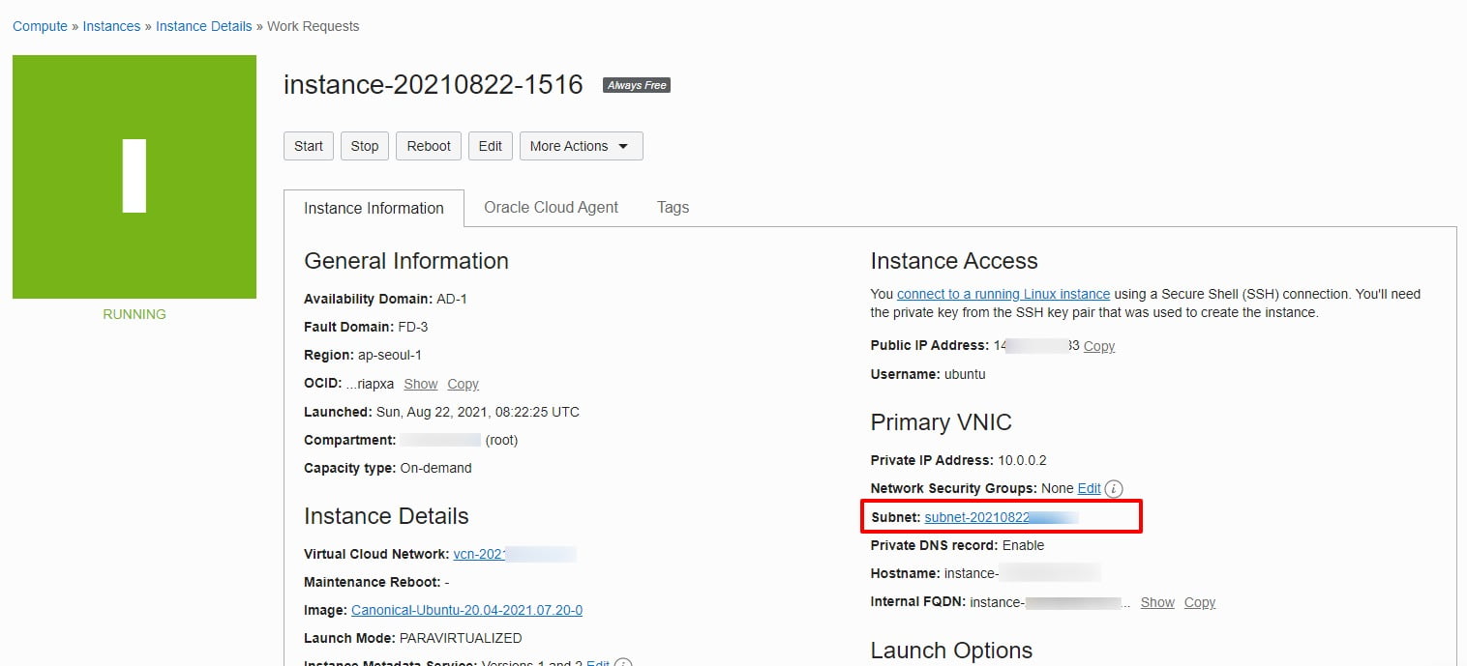Navigate to Instances via breadcrumb

click(111, 26)
